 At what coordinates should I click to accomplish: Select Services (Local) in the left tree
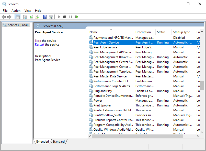click(18, 25)
